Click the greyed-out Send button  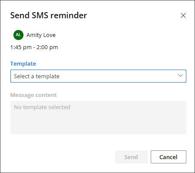click(131, 157)
